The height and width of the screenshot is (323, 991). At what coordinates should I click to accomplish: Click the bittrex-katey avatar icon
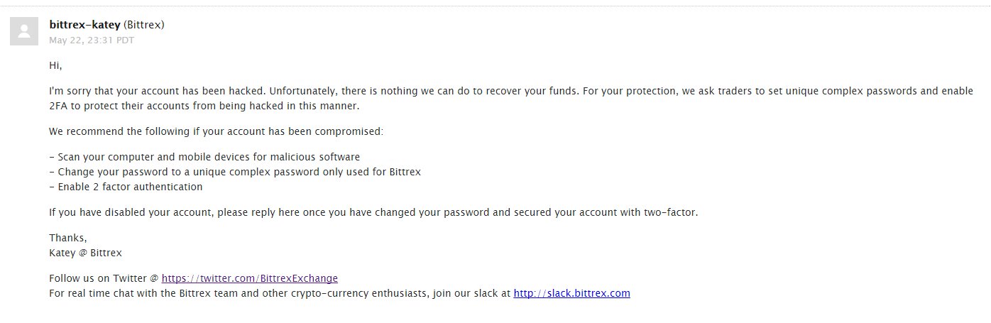[24, 31]
